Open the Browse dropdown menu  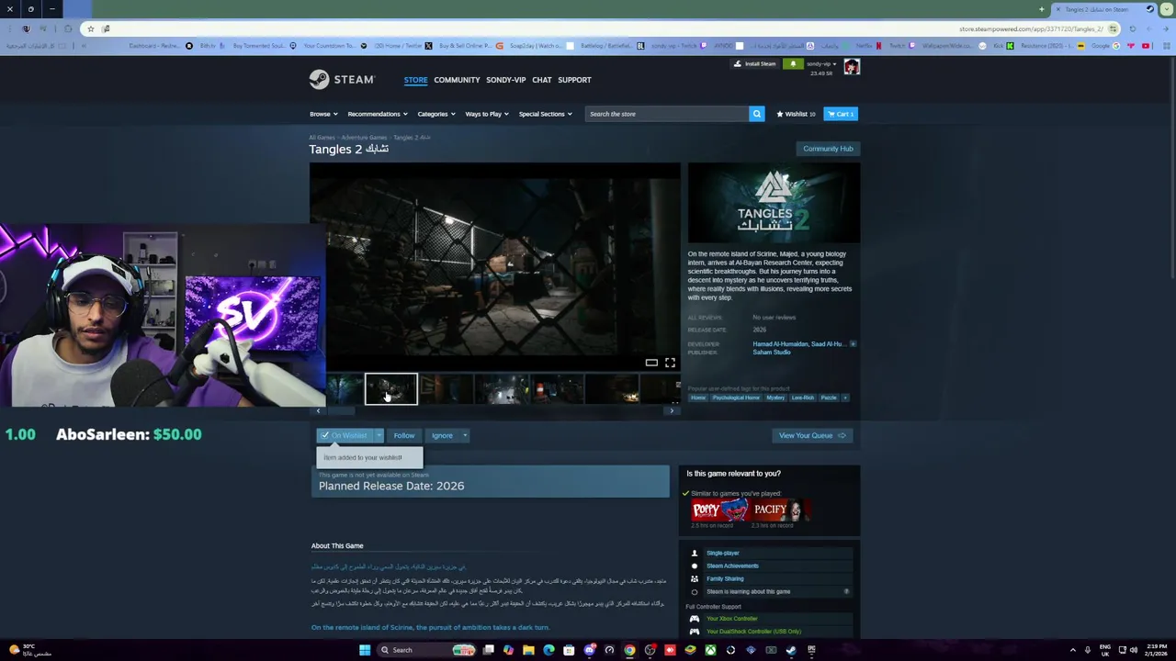pos(323,114)
